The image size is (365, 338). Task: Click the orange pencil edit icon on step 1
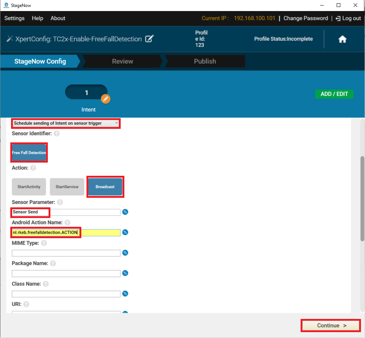(x=106, y=99)
